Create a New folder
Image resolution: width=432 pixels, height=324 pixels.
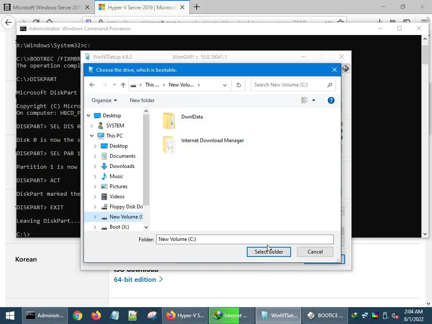(x=142, y=100)
